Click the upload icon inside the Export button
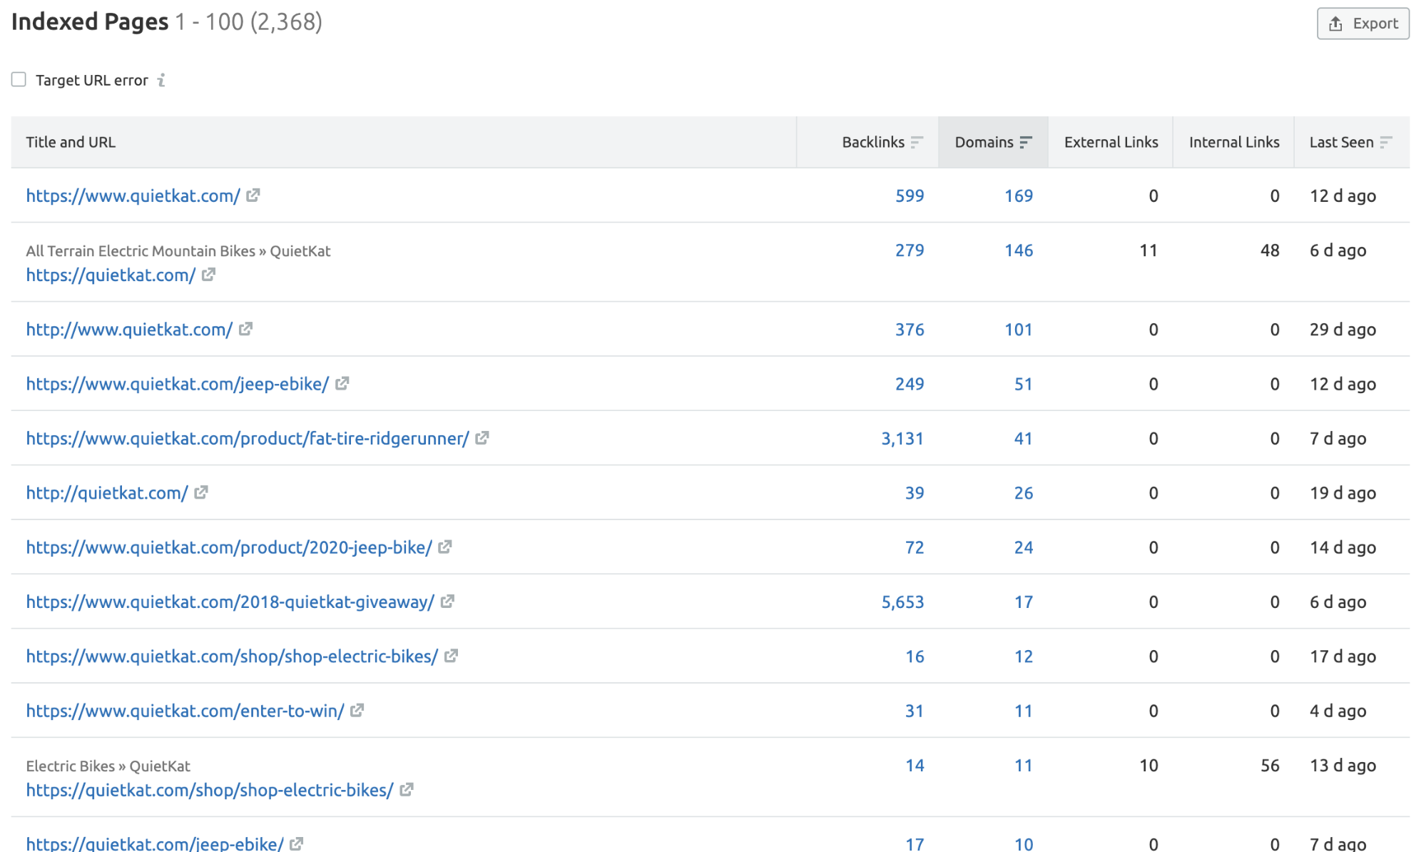Viewport: 1426px width, 852px height. tap(1335, 22)
